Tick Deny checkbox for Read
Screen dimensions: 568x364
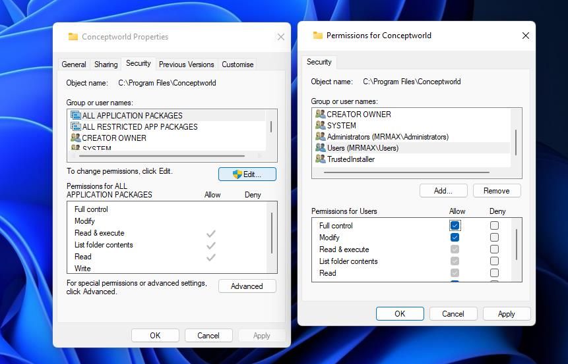pyautogui.click(x=494, y=273)
